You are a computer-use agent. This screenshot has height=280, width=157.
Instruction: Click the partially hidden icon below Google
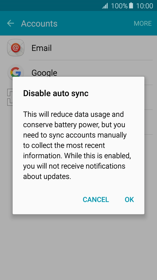[10, 97]
